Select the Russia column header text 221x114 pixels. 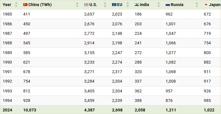tap(177, 5)
